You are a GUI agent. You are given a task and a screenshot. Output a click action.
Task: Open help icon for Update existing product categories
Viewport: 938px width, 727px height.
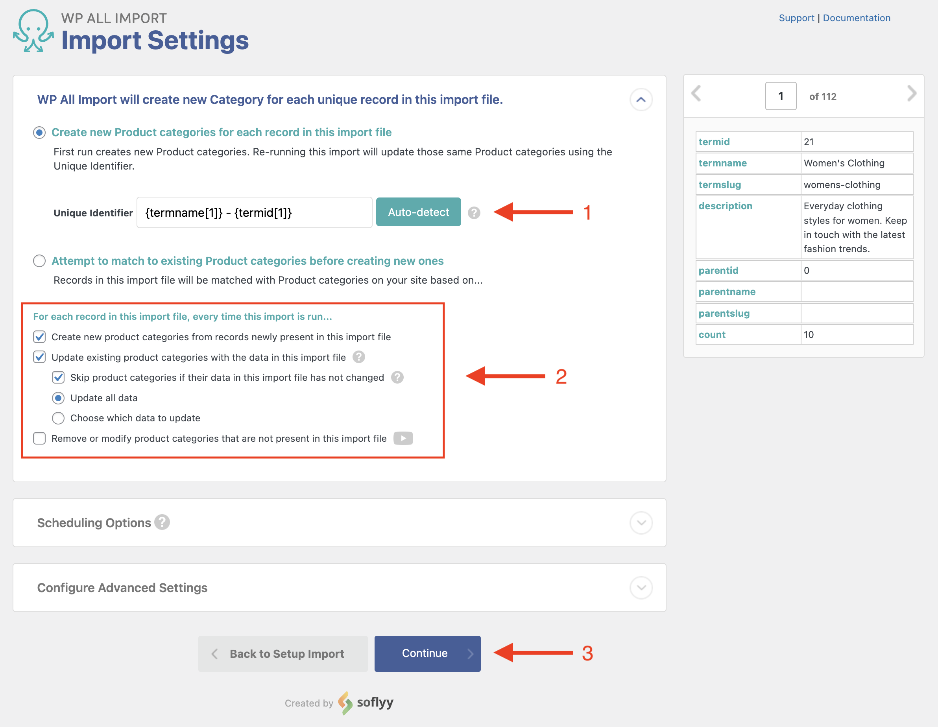coord(358,357)
